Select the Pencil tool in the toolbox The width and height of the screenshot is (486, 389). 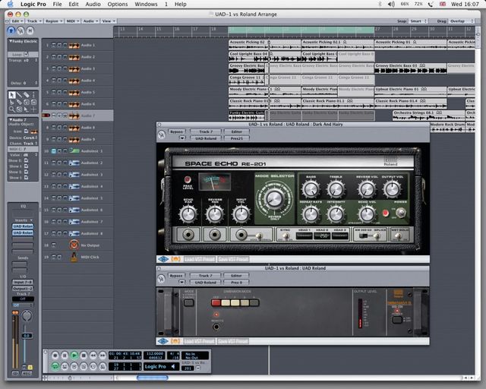pos(19,95)
